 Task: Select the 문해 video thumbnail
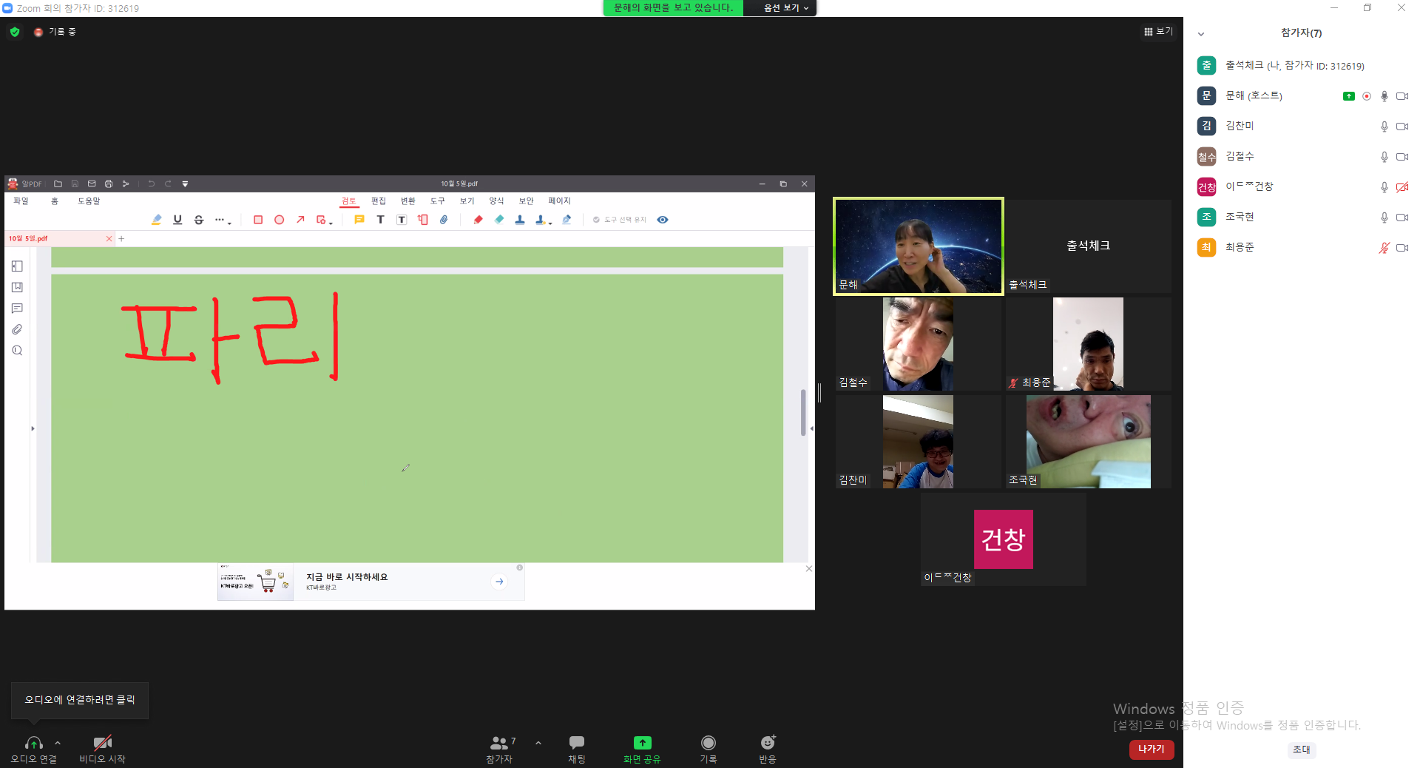tap(919, 246)
